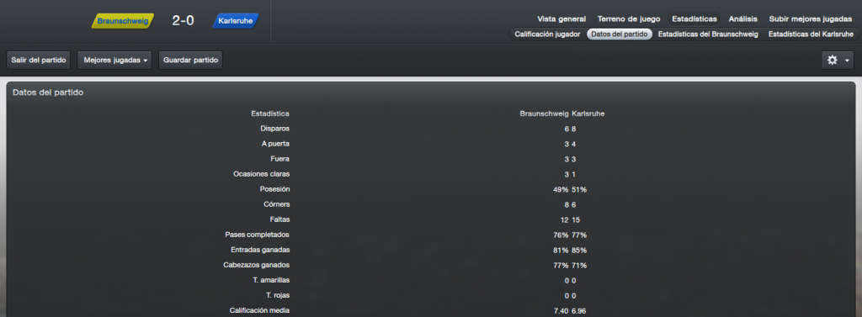Expand the dropdown arrow beside the gear
This screenshot has height=317, width=862.
click(x=847, y=61)
